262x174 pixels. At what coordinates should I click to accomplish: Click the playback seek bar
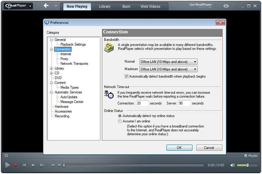133,165
